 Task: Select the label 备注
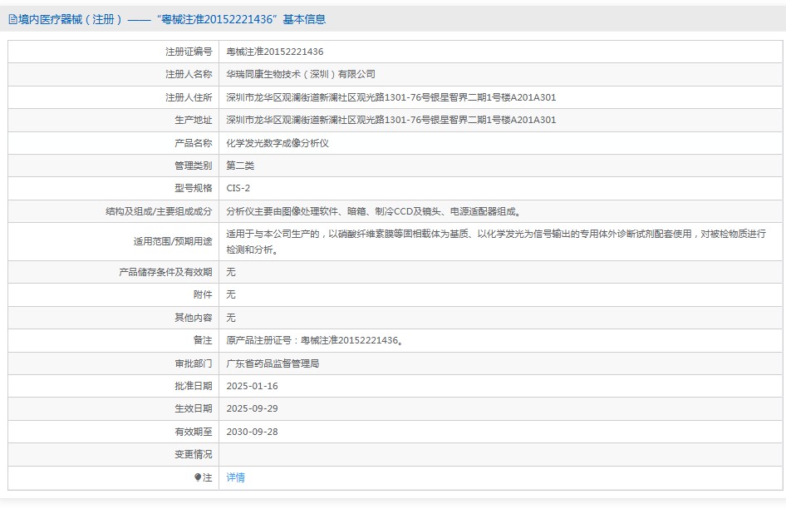203,340
